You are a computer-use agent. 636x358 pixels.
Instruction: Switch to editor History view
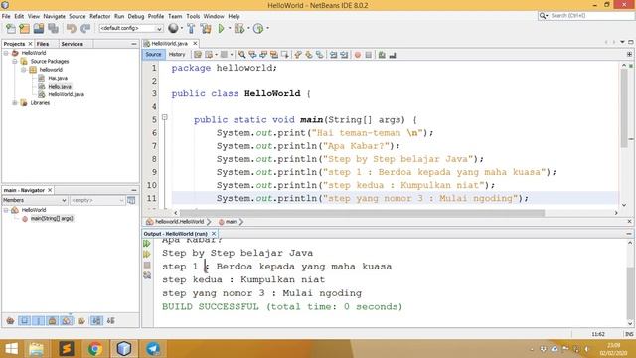(177, 54)
